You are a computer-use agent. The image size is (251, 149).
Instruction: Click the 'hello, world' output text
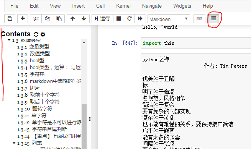point(160,27)
